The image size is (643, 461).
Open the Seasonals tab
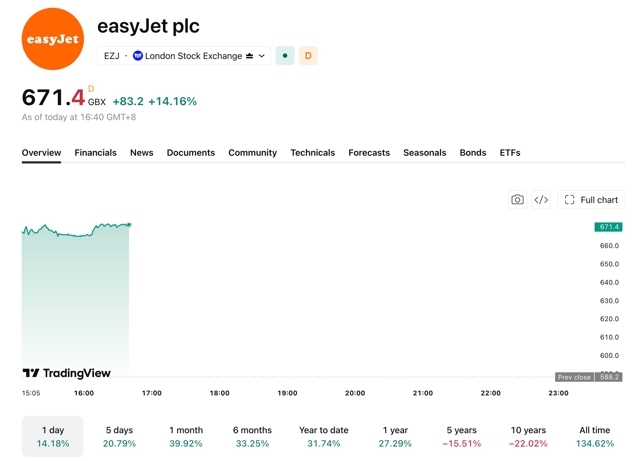point(424,153)
